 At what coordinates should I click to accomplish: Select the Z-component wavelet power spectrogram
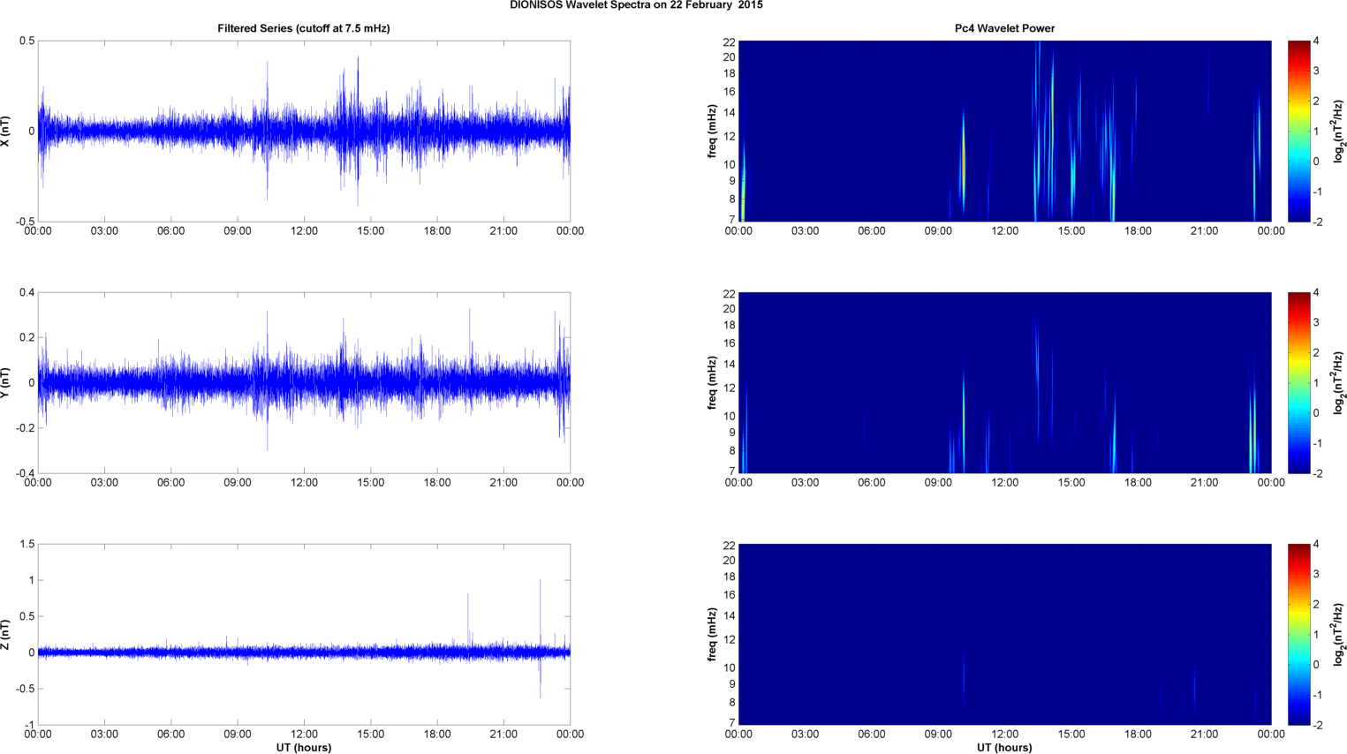tap(1004, 634)
